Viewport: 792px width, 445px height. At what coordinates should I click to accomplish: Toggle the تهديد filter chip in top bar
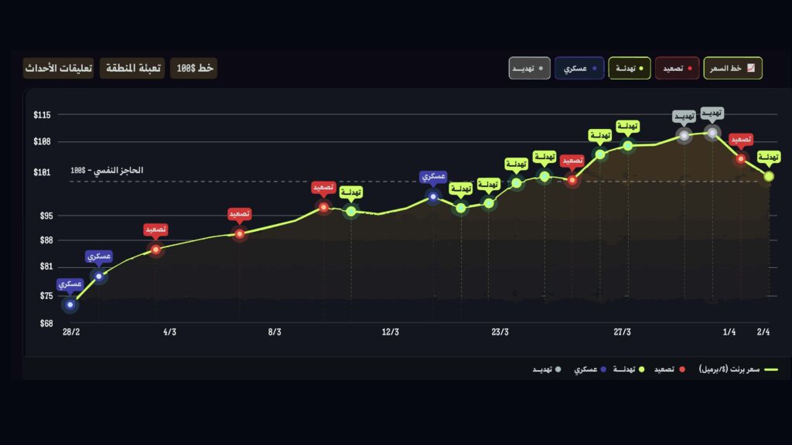tap(529, 68)
